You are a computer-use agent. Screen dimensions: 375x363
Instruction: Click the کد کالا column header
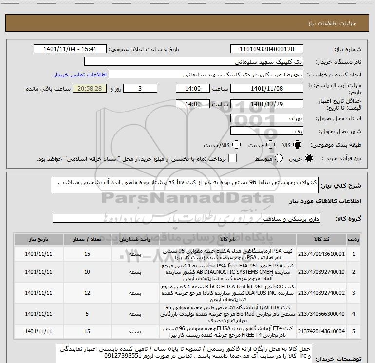tap(321, 240)
